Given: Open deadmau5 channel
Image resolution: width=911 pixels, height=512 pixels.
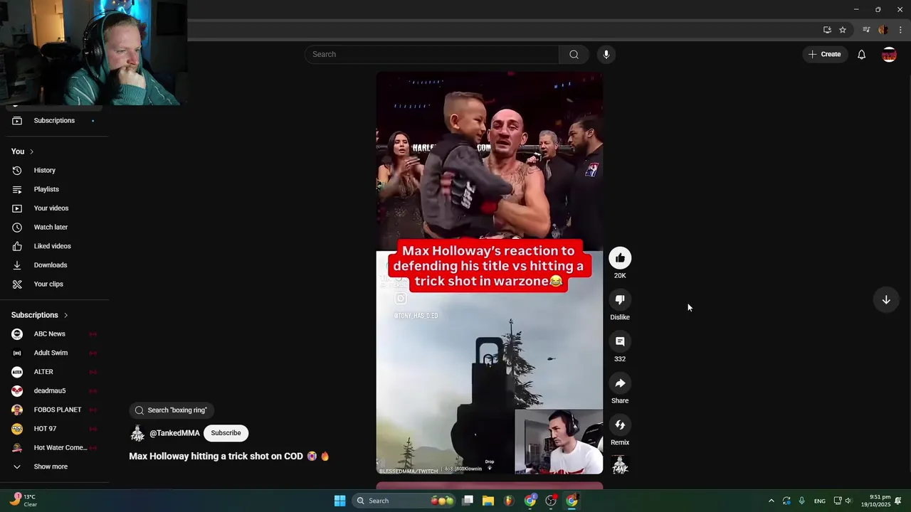Looking at the screenshot, I should pos(54,391).
